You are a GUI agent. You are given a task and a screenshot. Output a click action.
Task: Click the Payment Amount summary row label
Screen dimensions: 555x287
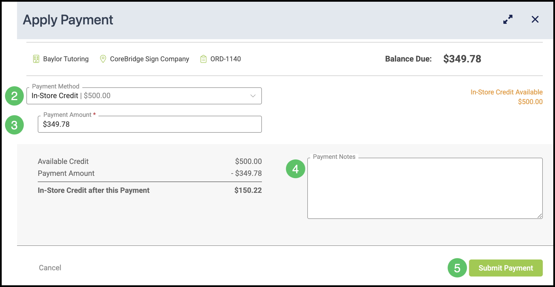[x=66, y=173]
